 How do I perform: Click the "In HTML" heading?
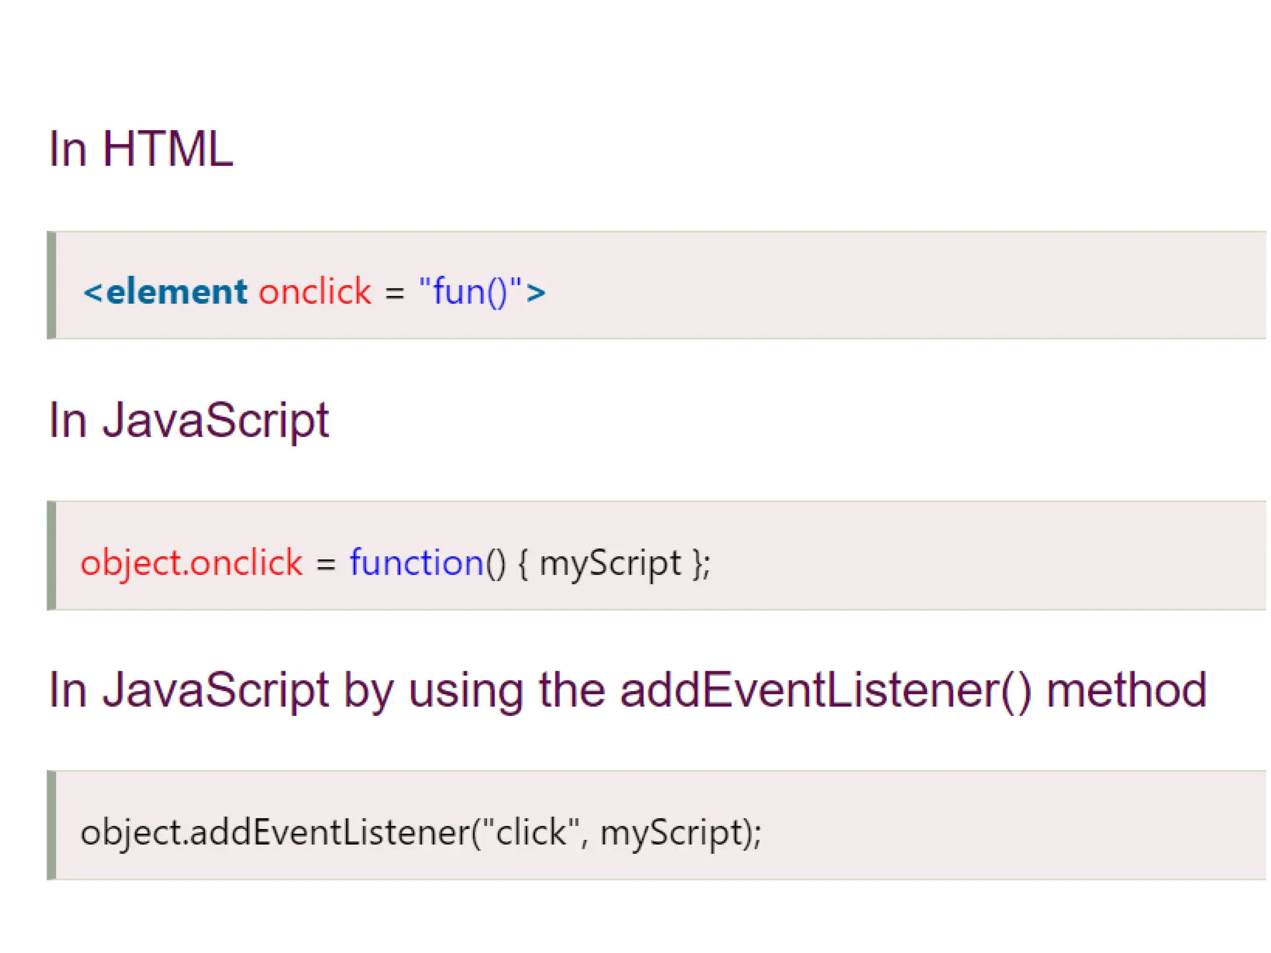(x=140, y=150)
